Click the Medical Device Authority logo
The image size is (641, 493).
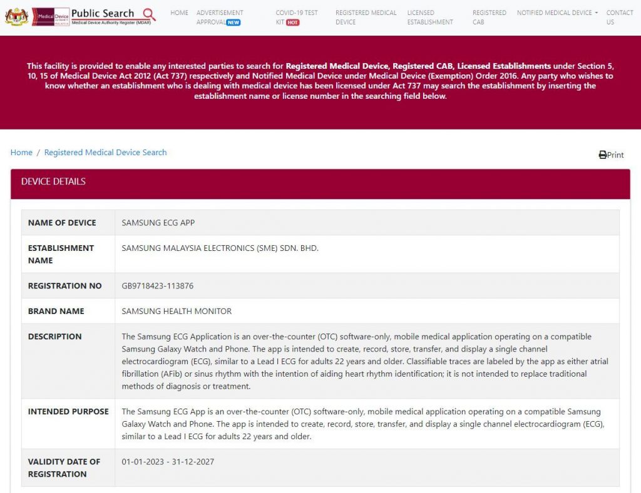pyautogui.click(x=51, y=17)
